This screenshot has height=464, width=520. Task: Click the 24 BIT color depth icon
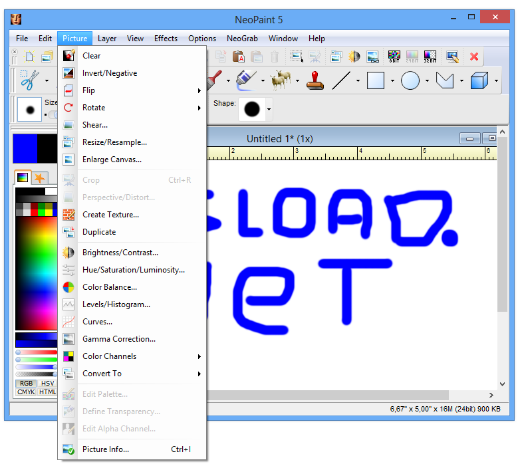point(412,57)
